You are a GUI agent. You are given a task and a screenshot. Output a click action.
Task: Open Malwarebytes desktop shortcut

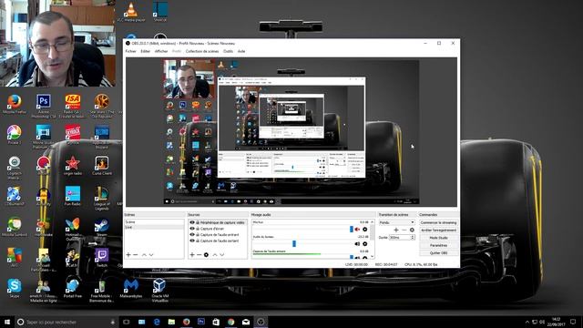(x=131, y=288)
